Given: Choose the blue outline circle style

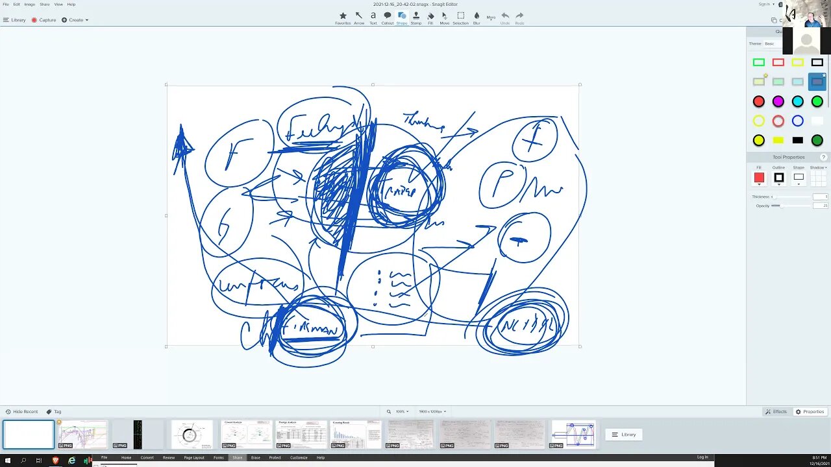Looking at the screenshot, I should (x=798, y=121).
